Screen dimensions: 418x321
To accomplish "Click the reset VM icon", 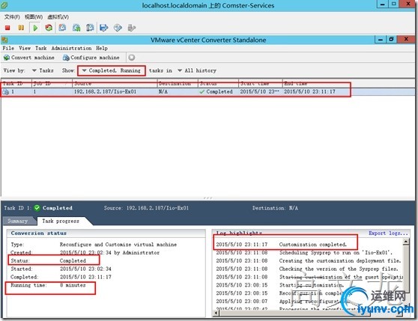I will coord(49,28).
